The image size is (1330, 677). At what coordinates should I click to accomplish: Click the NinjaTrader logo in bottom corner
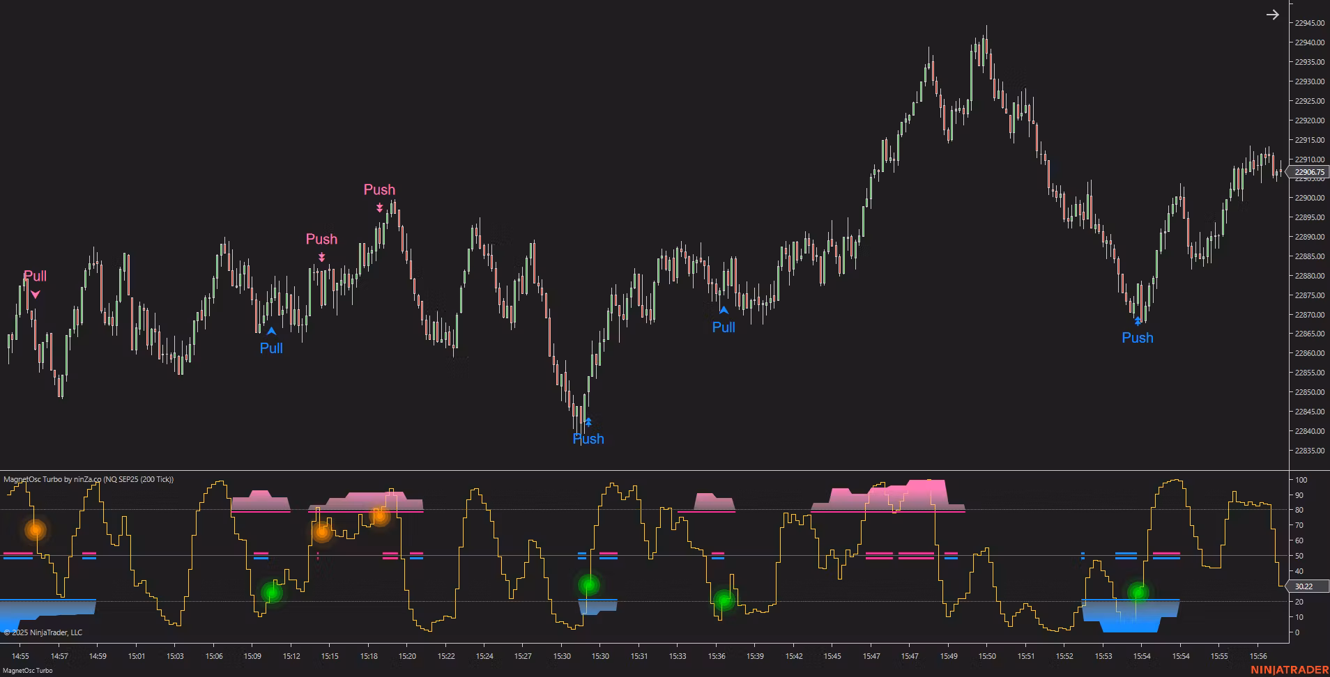tap(1289, 670)
